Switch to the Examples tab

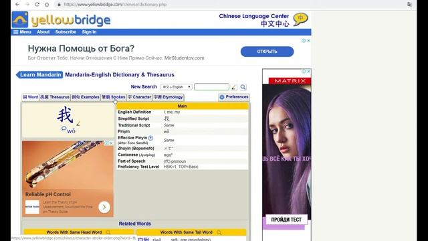pyautogui.click(x=86, y=97)
